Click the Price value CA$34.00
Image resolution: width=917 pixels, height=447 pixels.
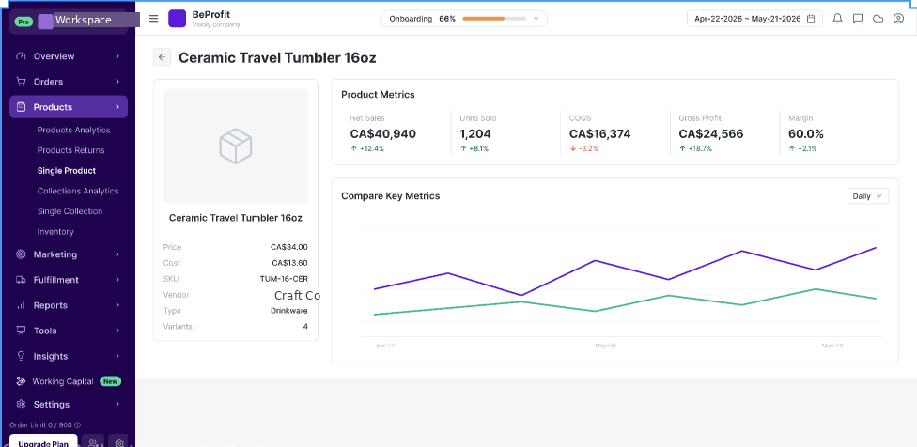pyautogui.click(x=288, y=247)
